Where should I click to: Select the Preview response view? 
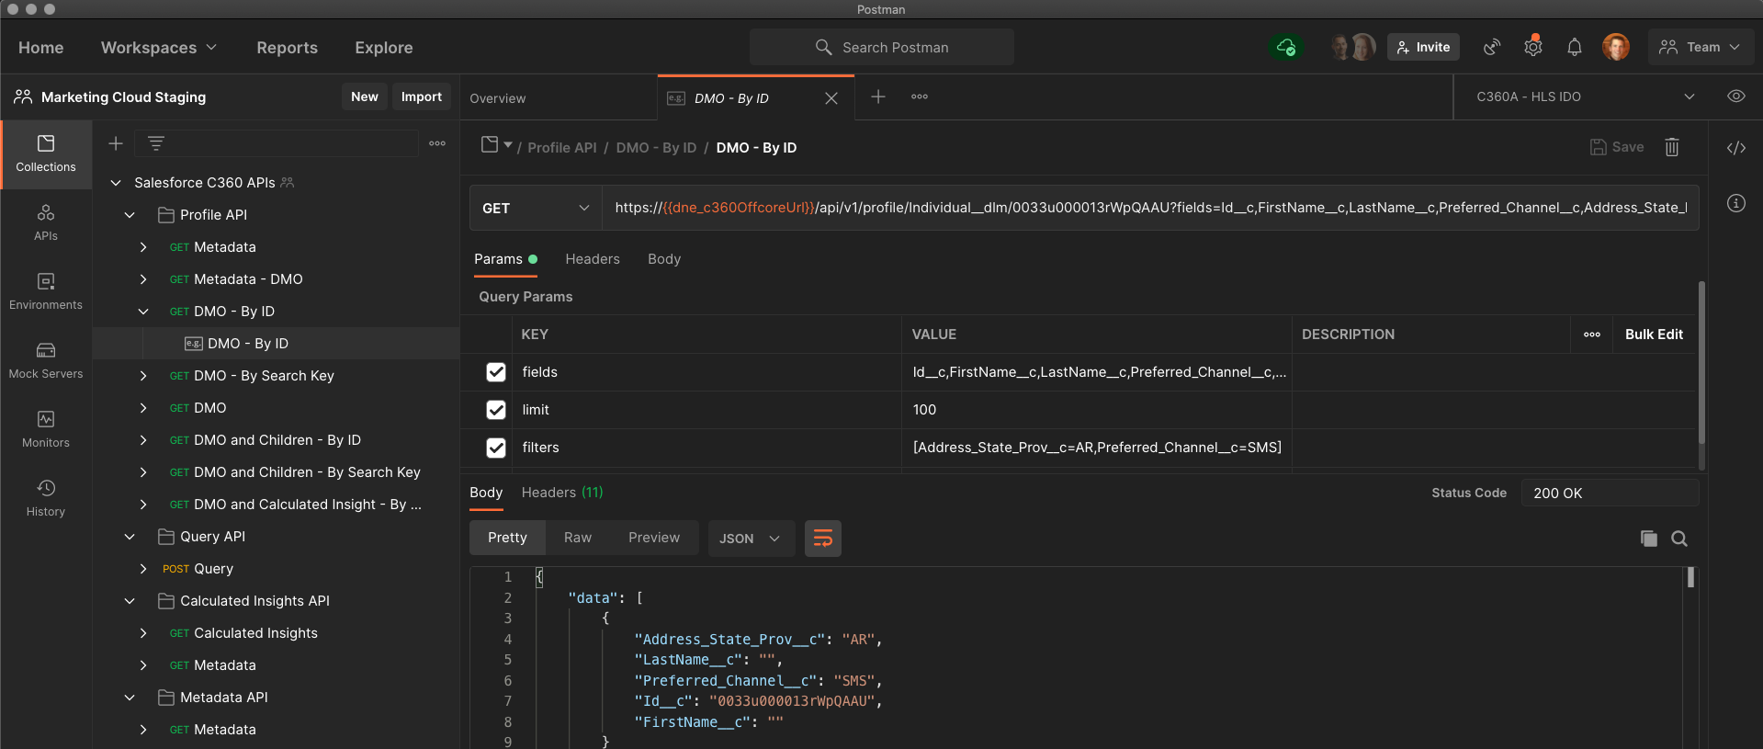[654, 538]
